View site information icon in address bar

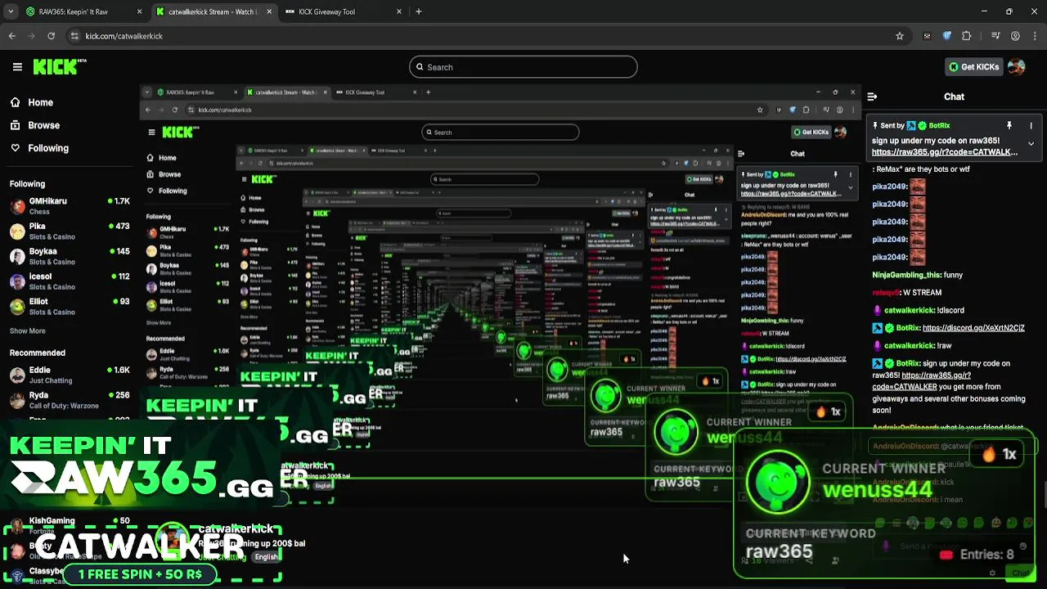coord(74,36)
